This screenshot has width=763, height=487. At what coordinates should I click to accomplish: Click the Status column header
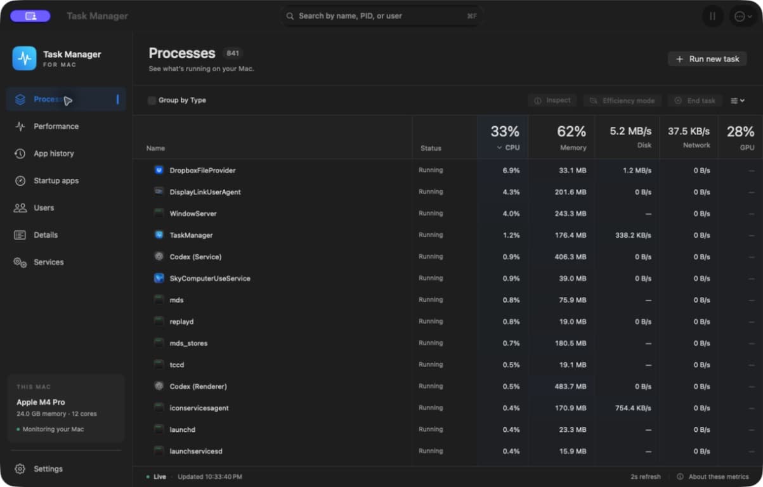click(431, 148)
